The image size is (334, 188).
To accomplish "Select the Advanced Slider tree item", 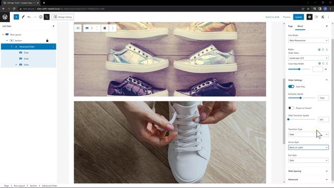I will [x=27, y=46].
